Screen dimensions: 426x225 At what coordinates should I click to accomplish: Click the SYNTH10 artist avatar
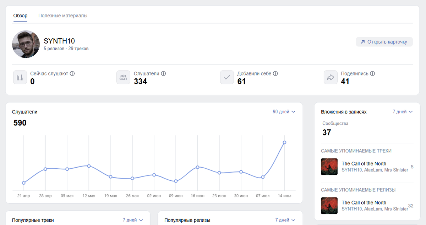[26, 44]
